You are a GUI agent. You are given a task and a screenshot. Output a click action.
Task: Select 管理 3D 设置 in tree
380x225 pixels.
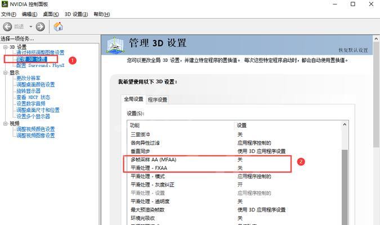(32, 59)
